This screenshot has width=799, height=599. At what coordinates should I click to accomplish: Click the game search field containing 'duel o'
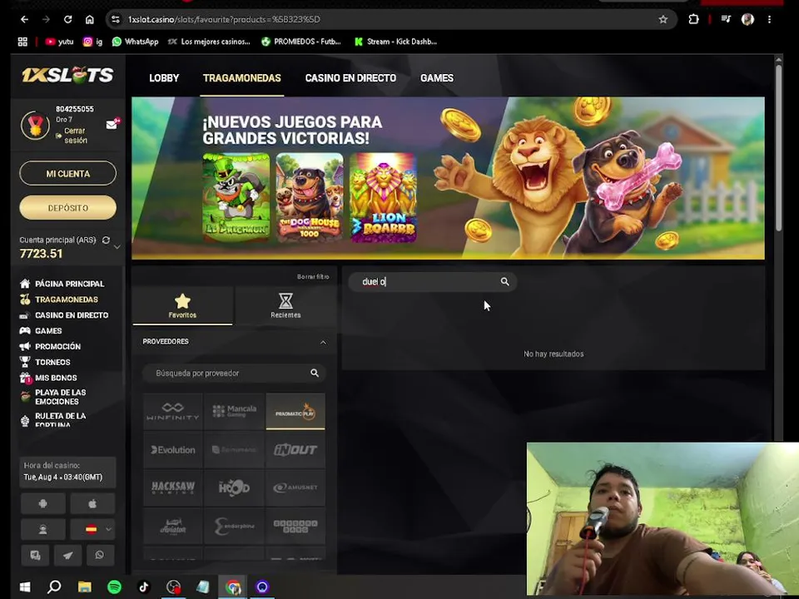(x=432, y=282)
